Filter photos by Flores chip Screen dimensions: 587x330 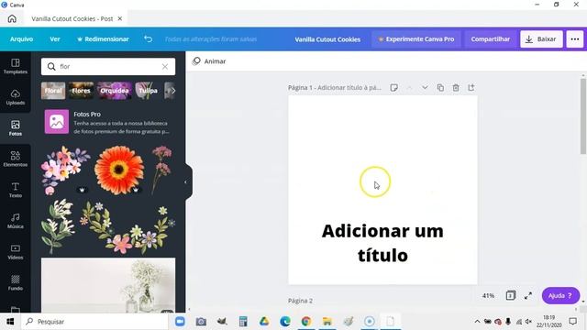(82, 91)
